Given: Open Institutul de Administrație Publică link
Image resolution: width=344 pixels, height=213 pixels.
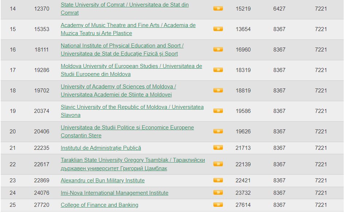Looking at the screenshot, I should (x=101, y=148).
